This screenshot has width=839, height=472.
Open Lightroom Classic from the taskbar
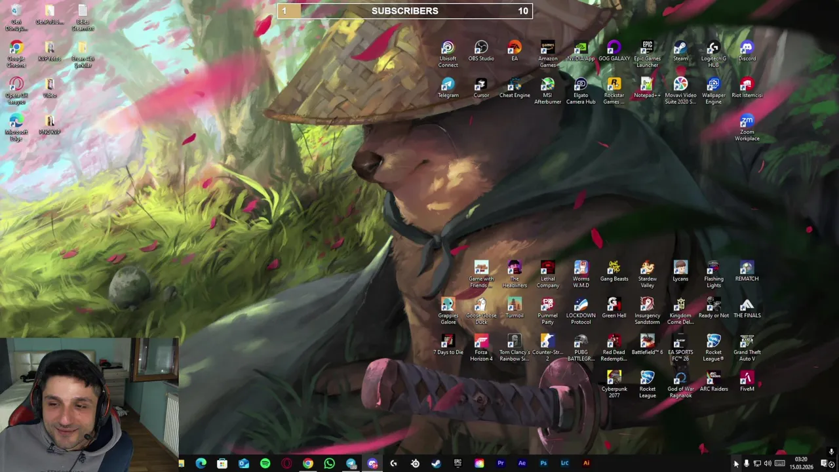564,463
